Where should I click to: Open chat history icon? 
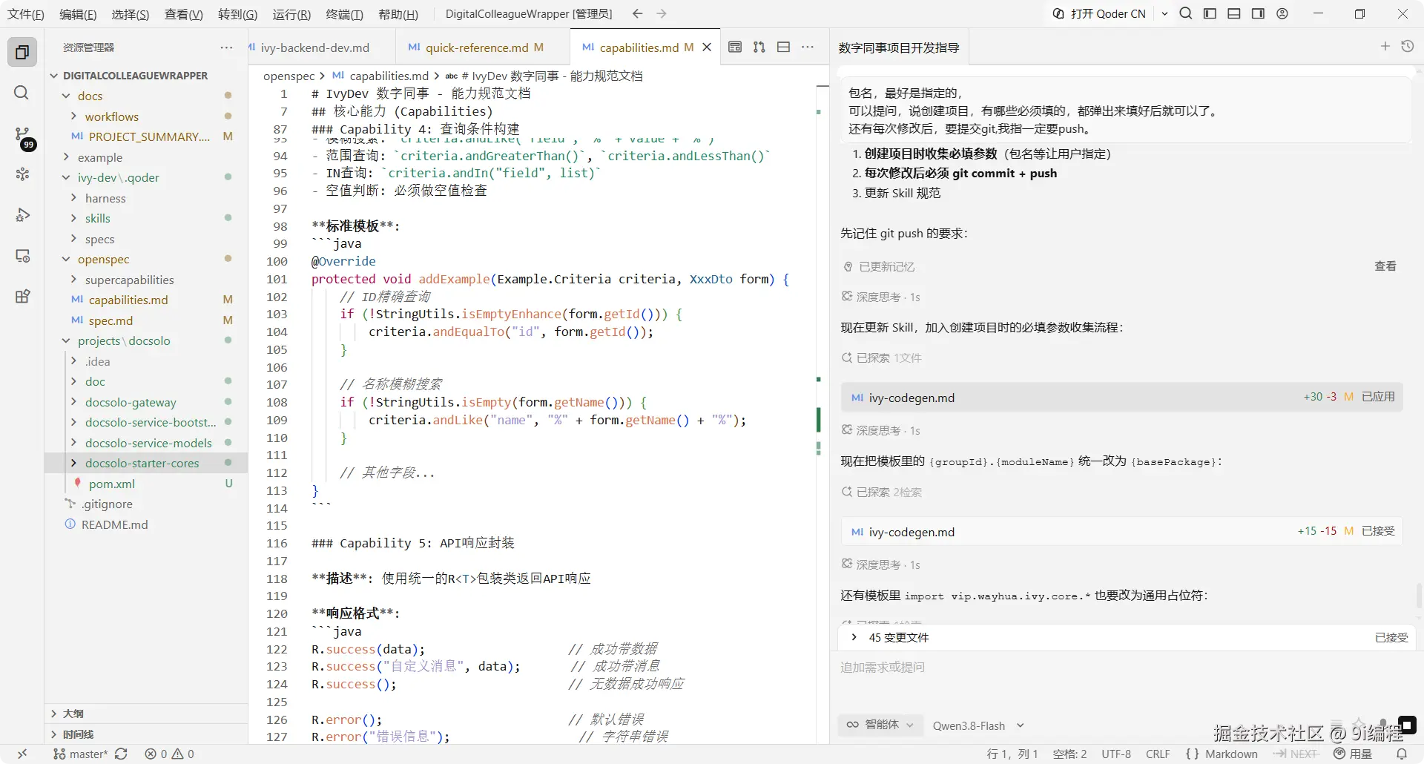(1407, 47)
